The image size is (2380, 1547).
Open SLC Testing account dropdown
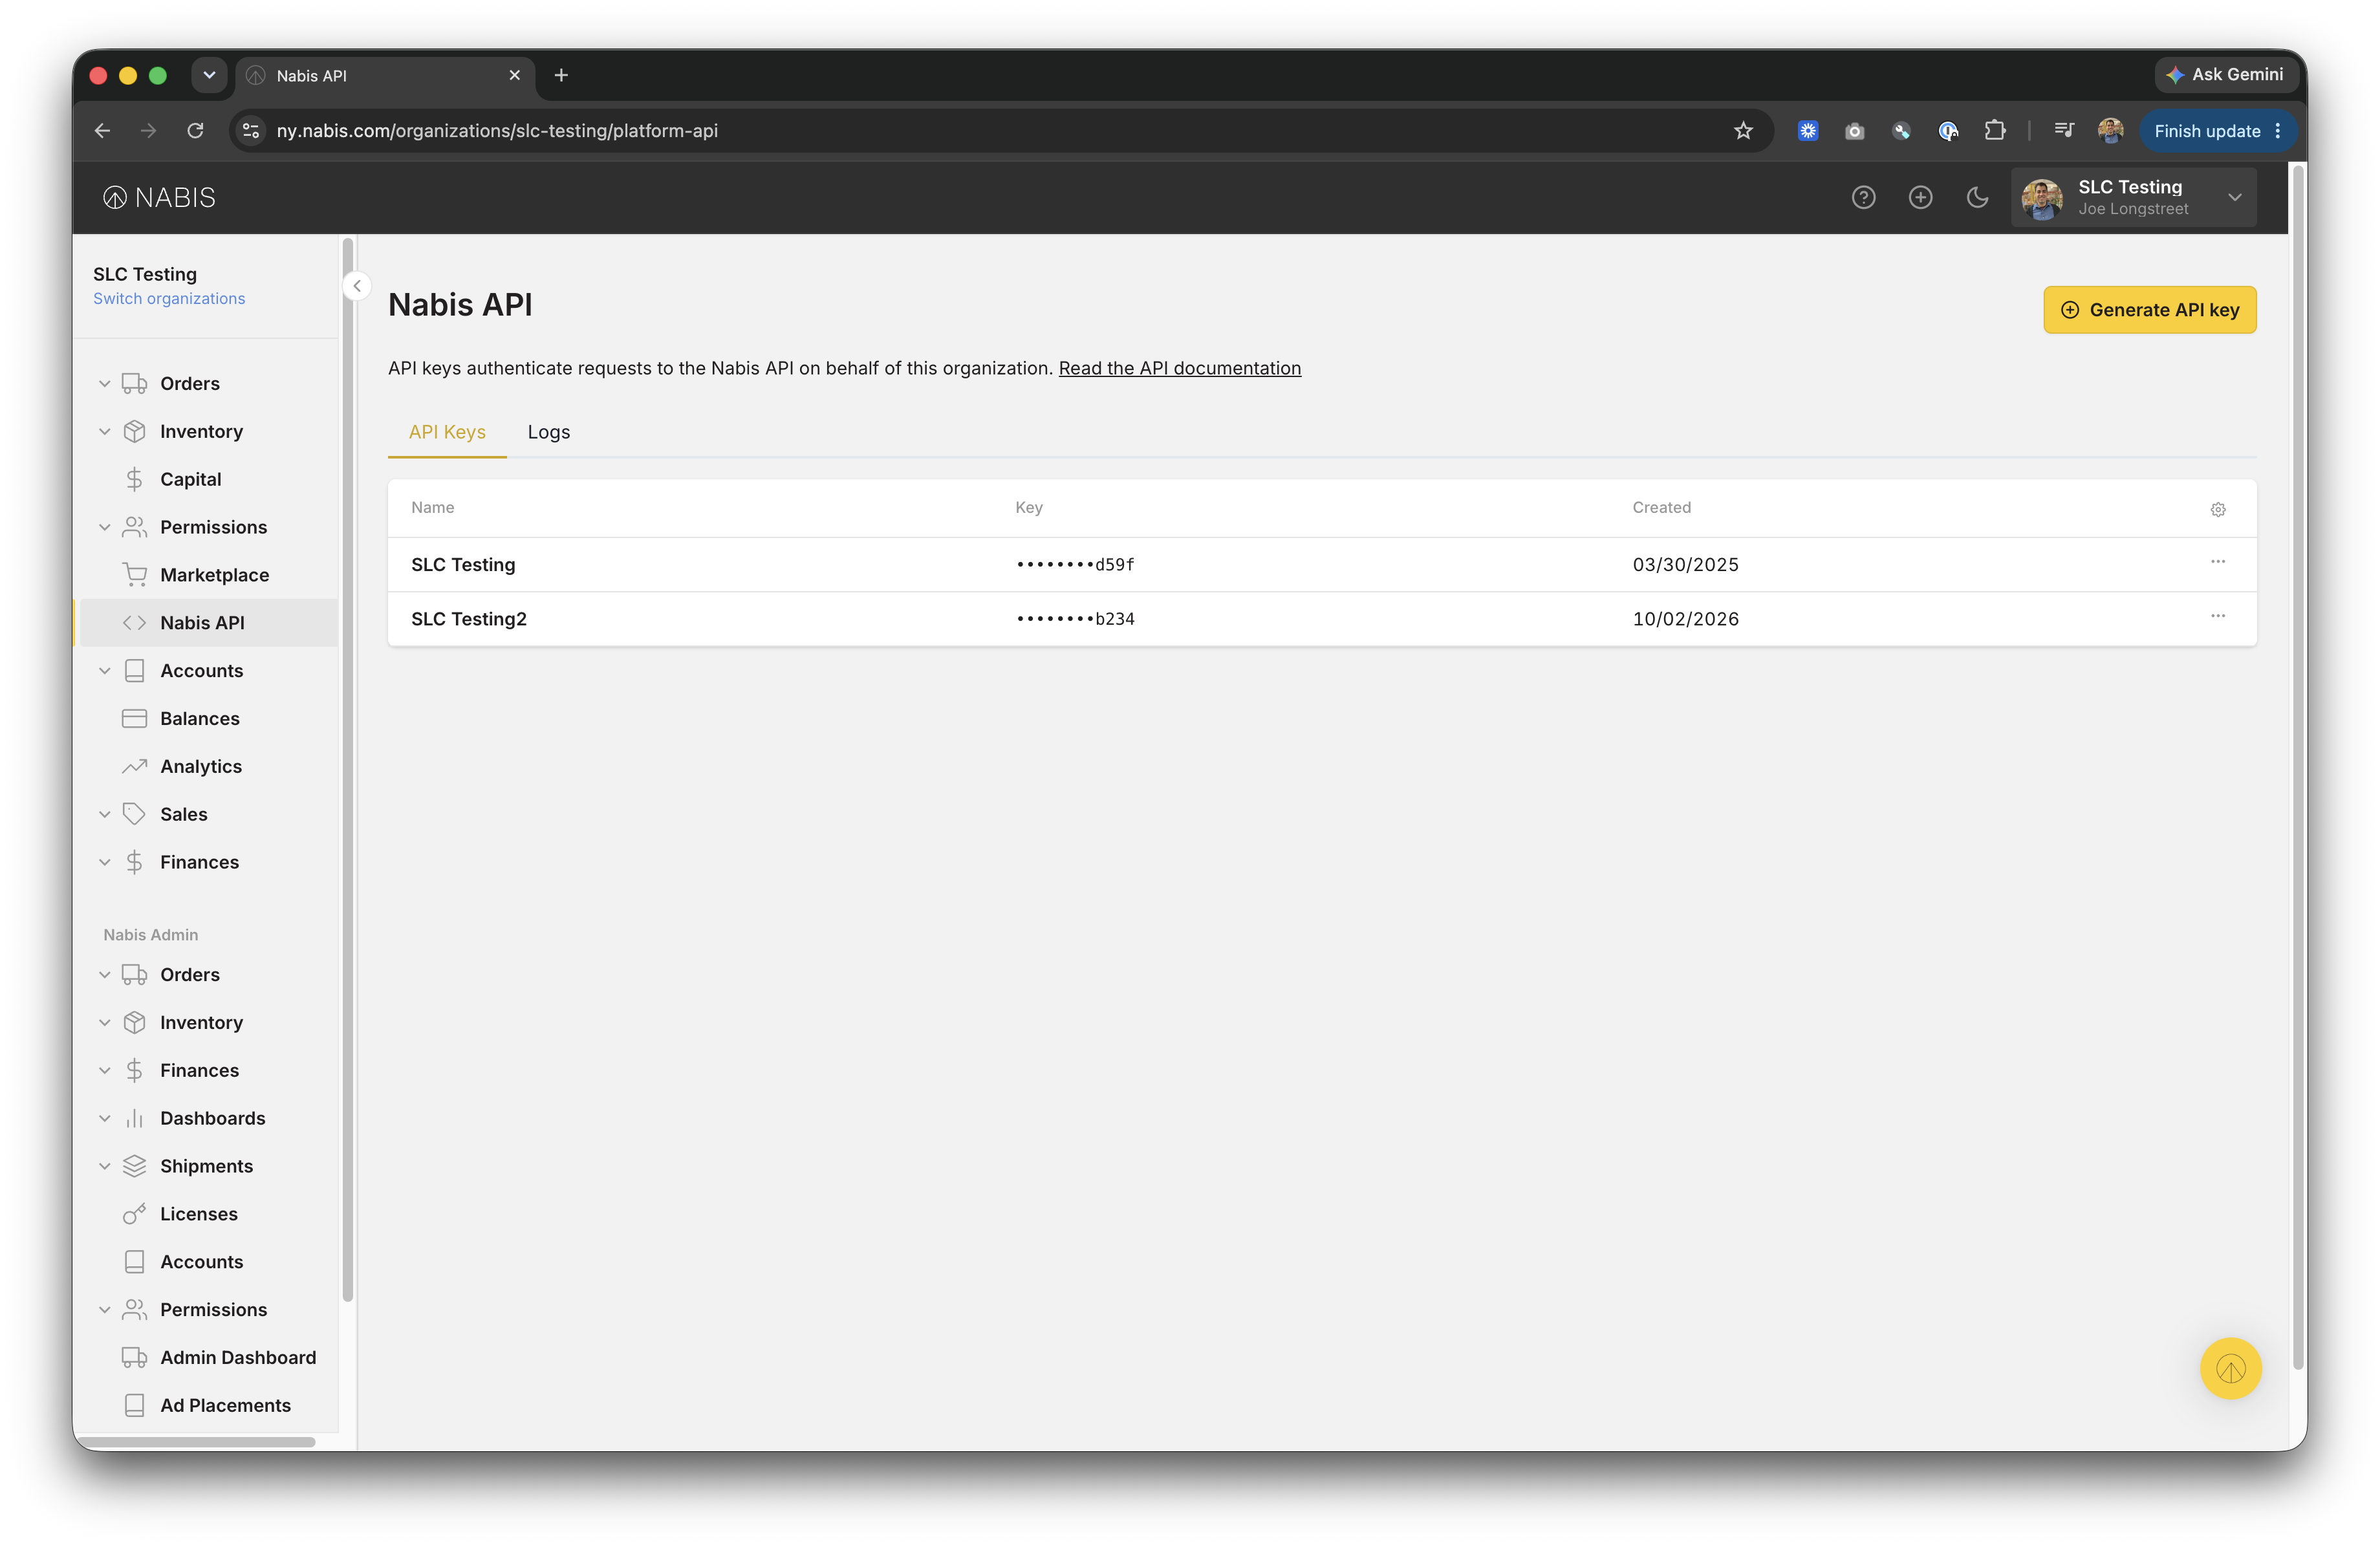pos(2133,198)
